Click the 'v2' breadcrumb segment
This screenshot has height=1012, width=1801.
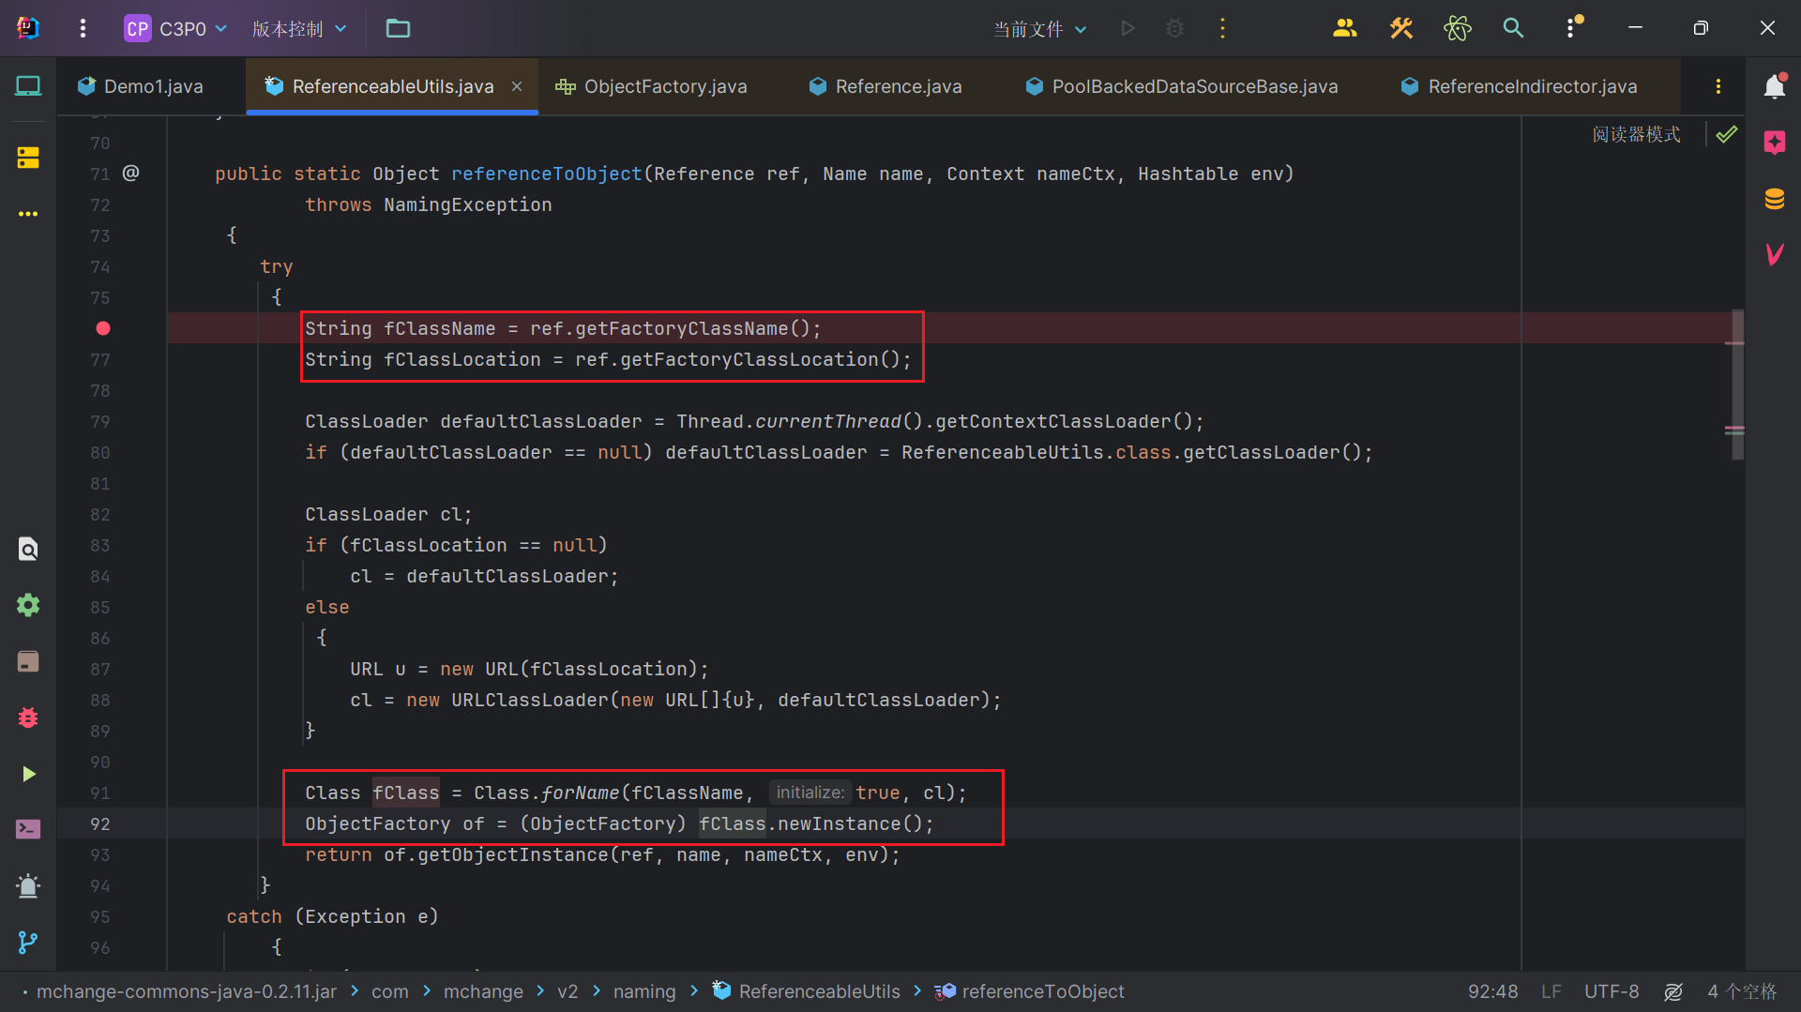tap(568, 991)
